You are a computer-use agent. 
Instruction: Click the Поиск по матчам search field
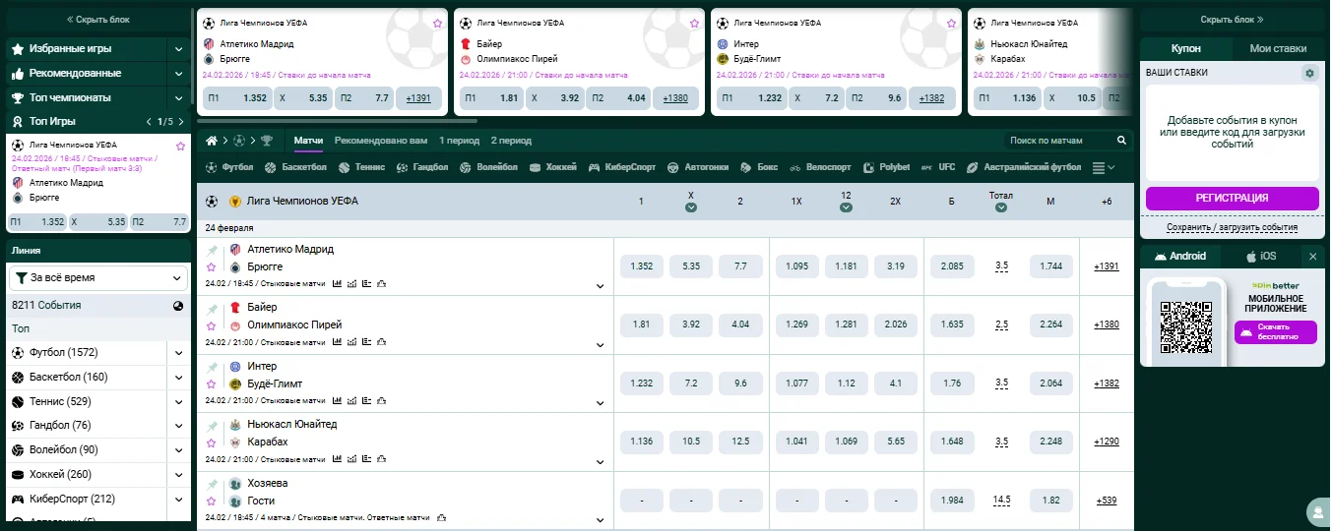pos(1058,141)
